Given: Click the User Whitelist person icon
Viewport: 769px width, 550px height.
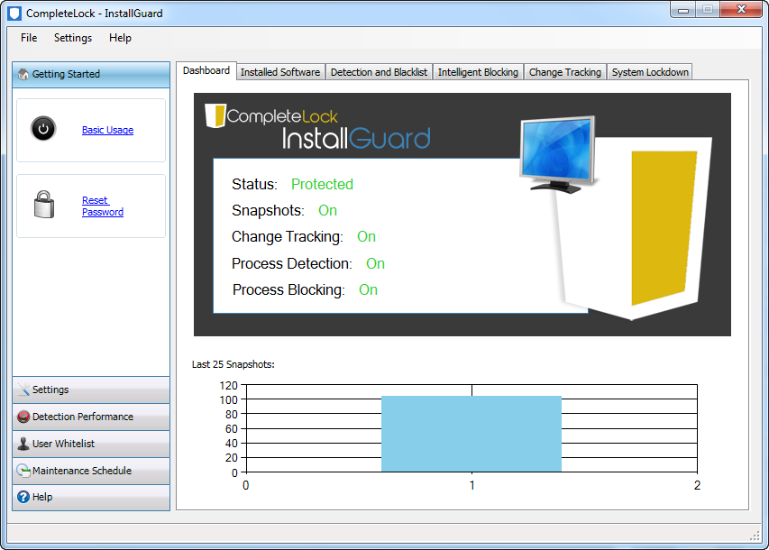Looking at the screenshot, I should coord(23,444).
